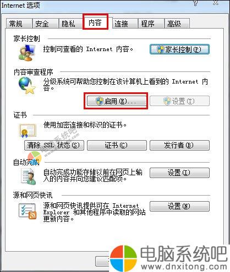This screenshot has width=230, height=272.
Task: Click the help question mark icon
Action: click(x=195, y=3)
